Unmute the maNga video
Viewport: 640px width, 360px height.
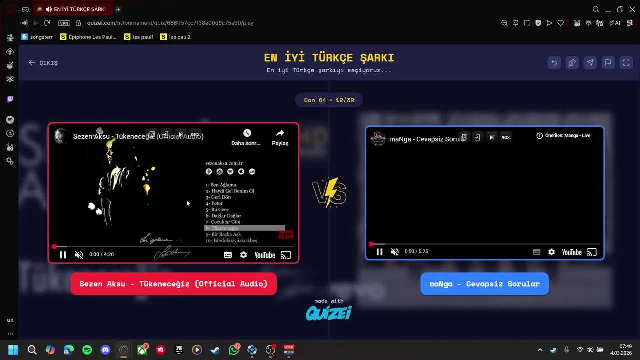(395, 252)
